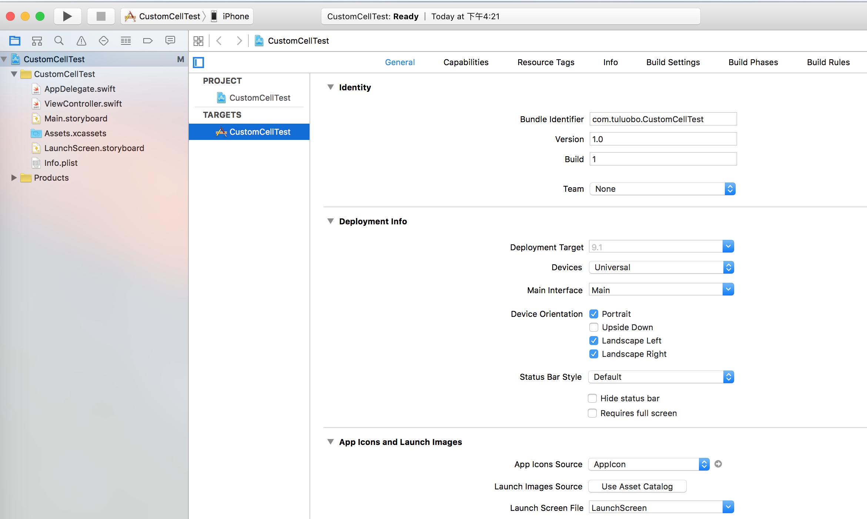Open the Devices dropdown
Image resolution: width=867 pixels, height=519 pixels.
pos(661,267)
